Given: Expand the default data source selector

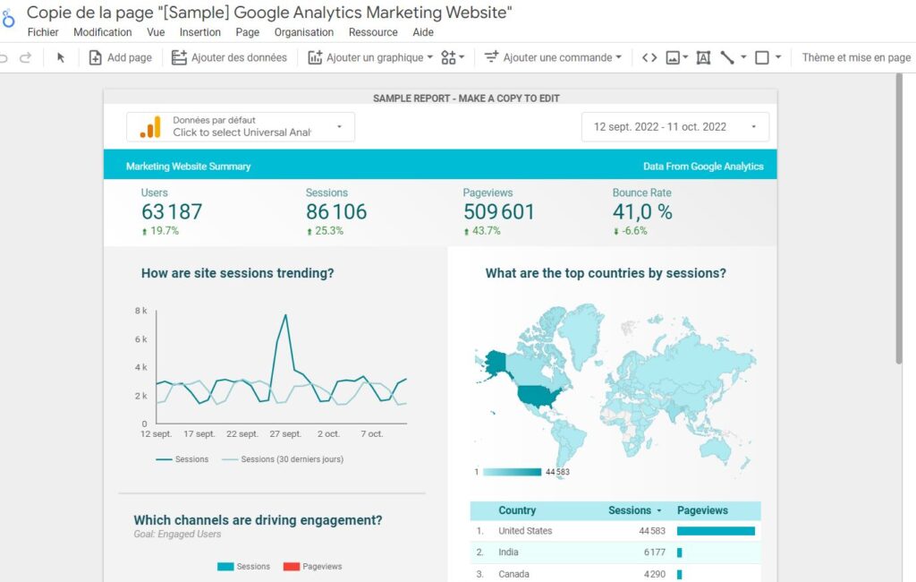Looking at the screenshot, I should pyautogui.click(x=240, y=127).
